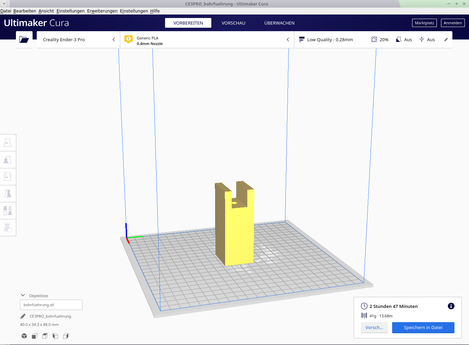This screenshot has height=345, width=469.
Task: Select the Mirror tool in left toolbar
Action: 8,194
